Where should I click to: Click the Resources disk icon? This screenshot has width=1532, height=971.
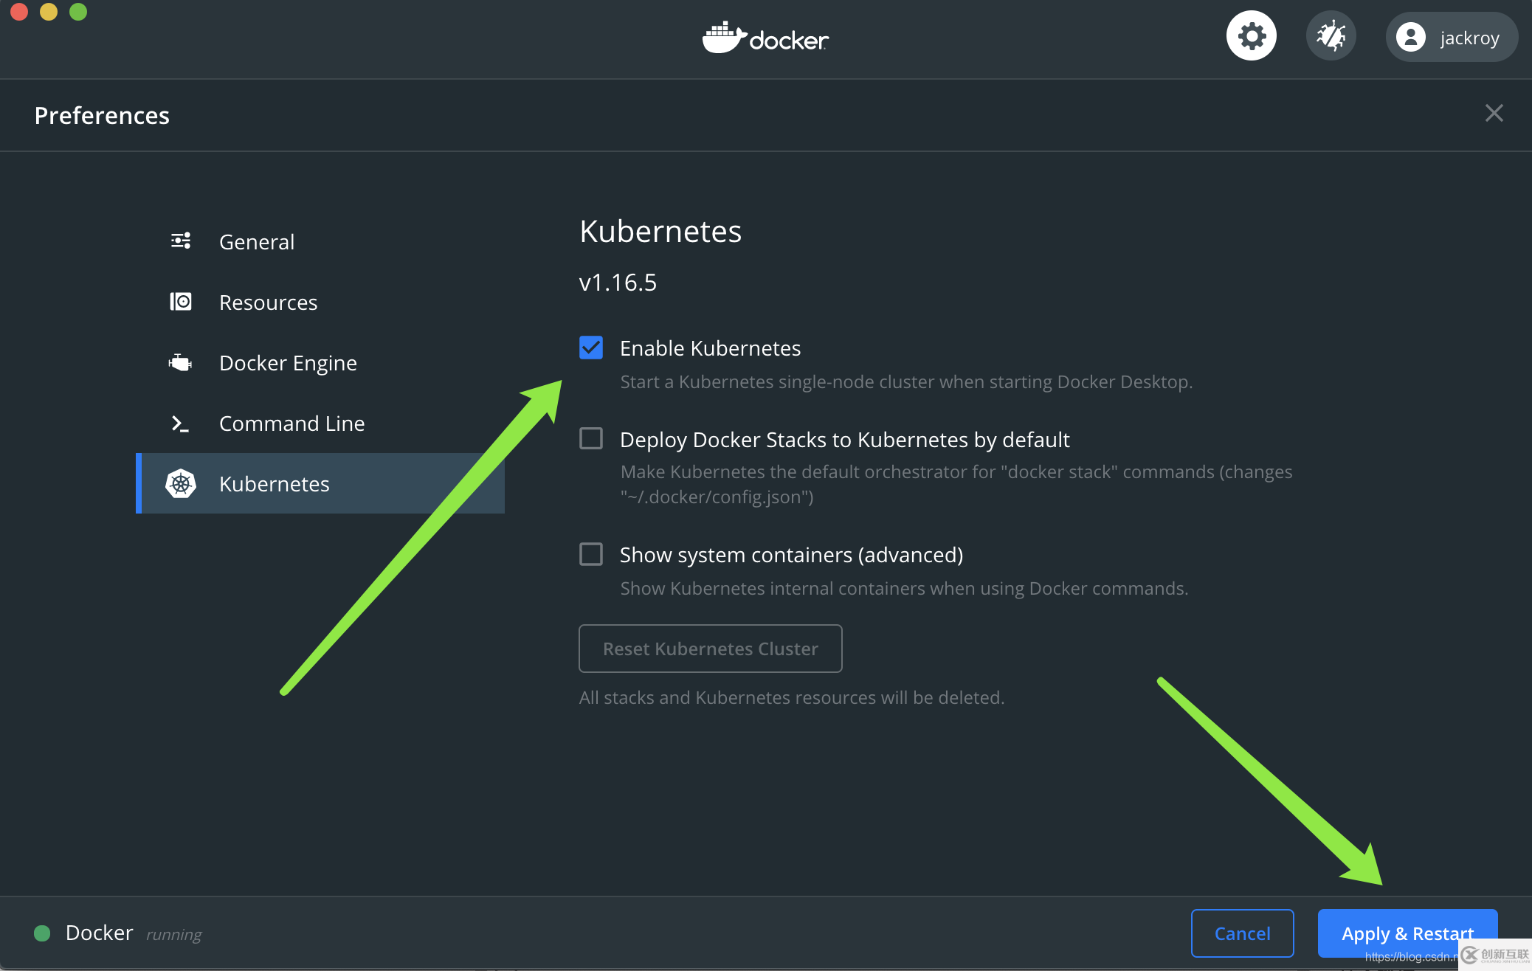(181, 301)
